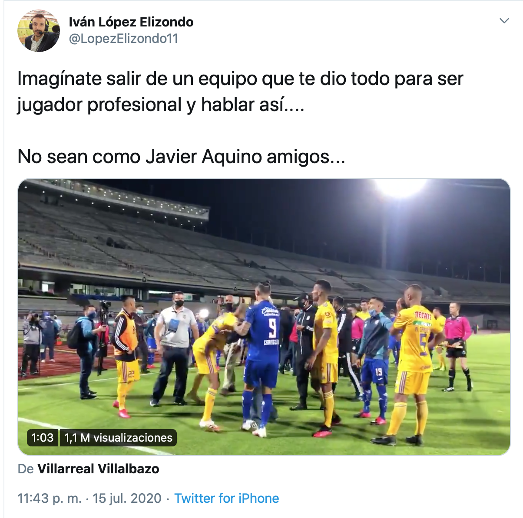Viewport: 523px width, 518px height.
Task: Play the embedded stadium video
Action: point(264,317)
